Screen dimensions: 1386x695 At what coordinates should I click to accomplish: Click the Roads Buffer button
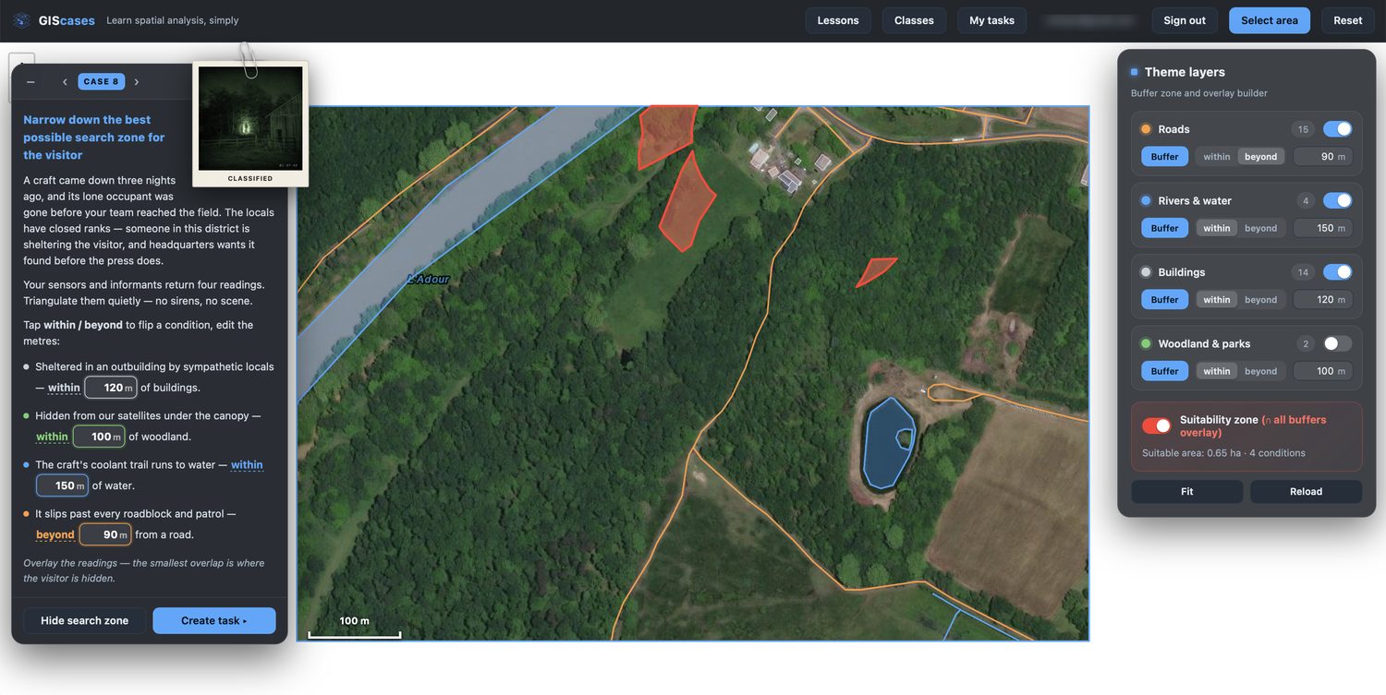click(1164, 157)
